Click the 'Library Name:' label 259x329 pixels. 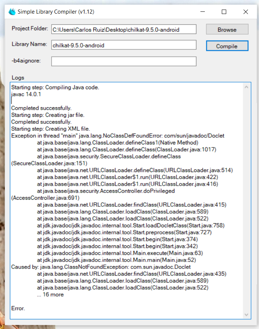coord(29,44)
